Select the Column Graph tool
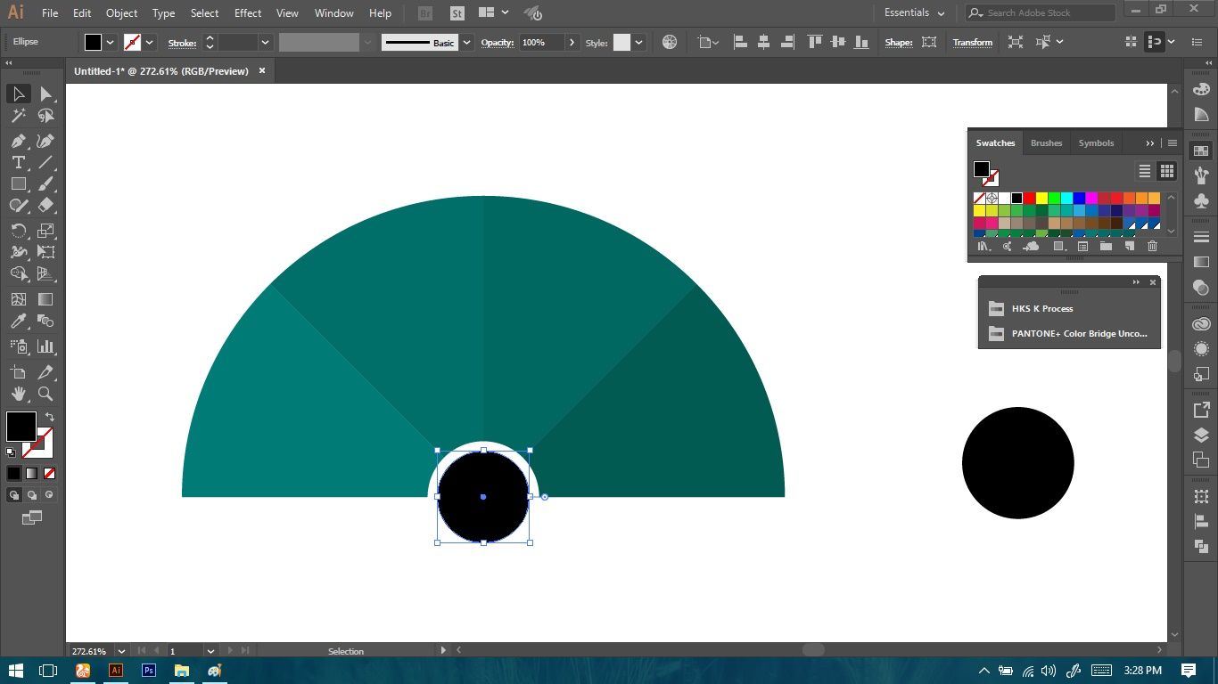 (x=45, y=346)
